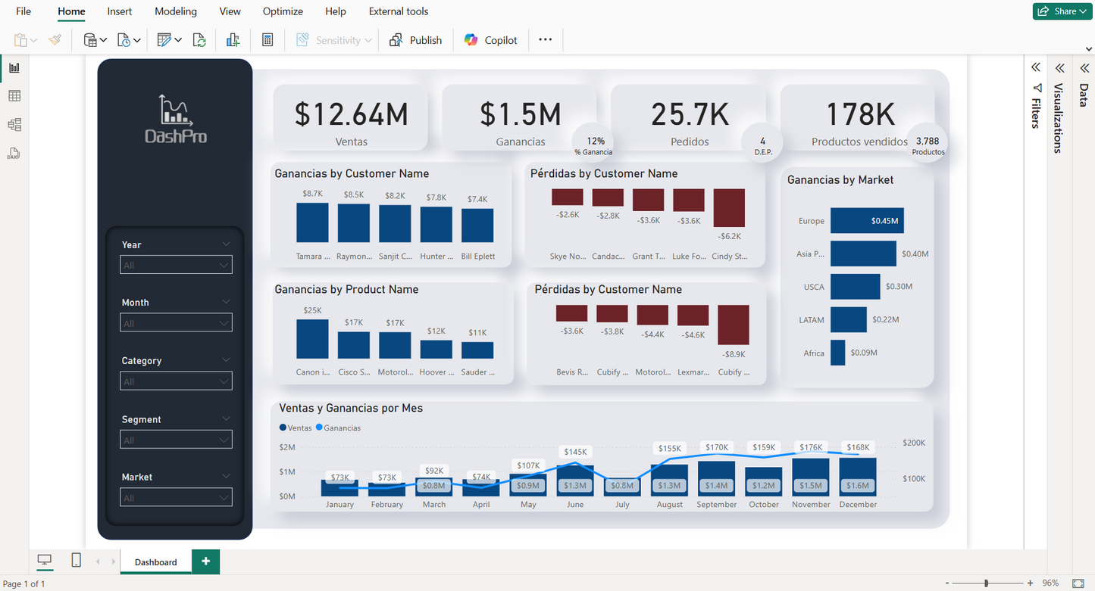Click the Get data icon
Screen dimensions: 1095x591
click(x=90, y=40)
